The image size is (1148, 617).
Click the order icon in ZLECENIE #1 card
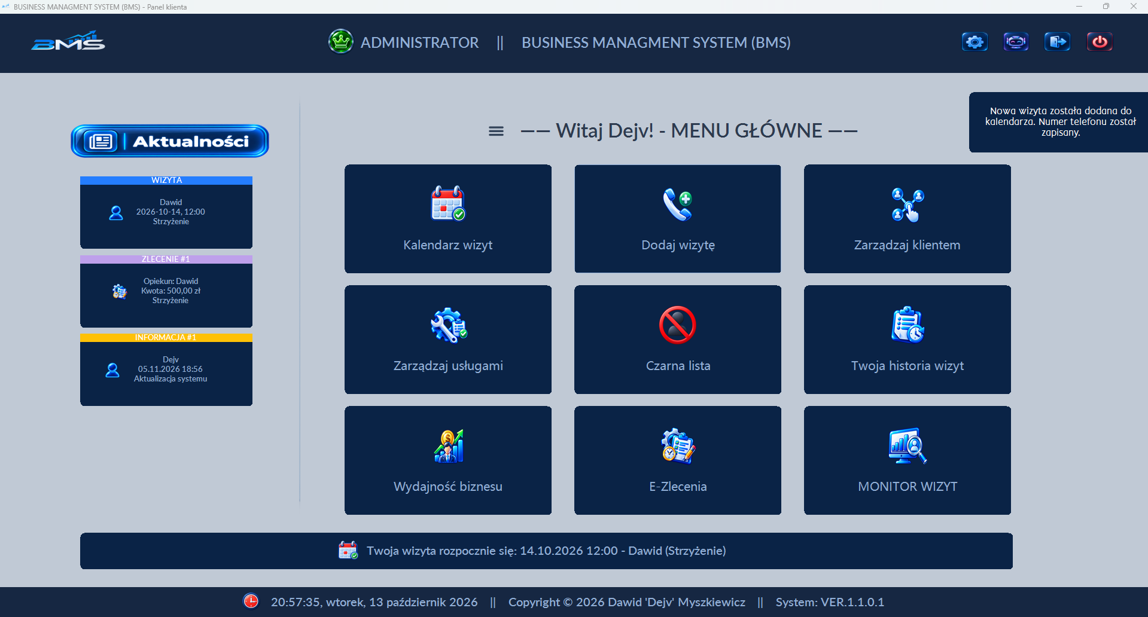(x=120, y=291)
